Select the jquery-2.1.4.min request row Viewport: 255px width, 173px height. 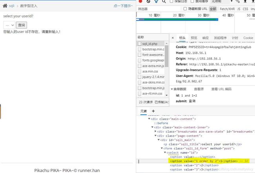(x=151, y=77)
